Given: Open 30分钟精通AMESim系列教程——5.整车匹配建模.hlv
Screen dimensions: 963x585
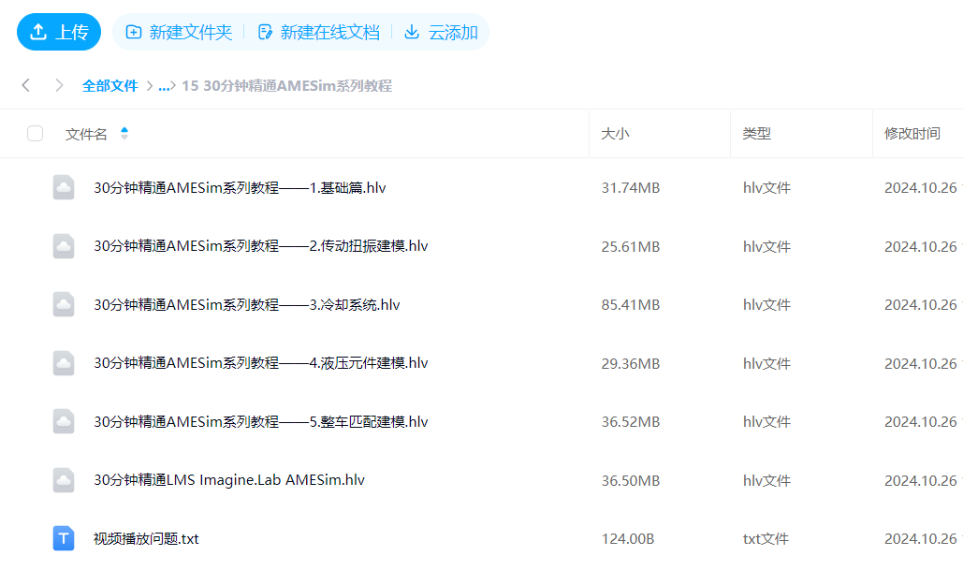Looking at the screenshot, I should click(260, 421).
